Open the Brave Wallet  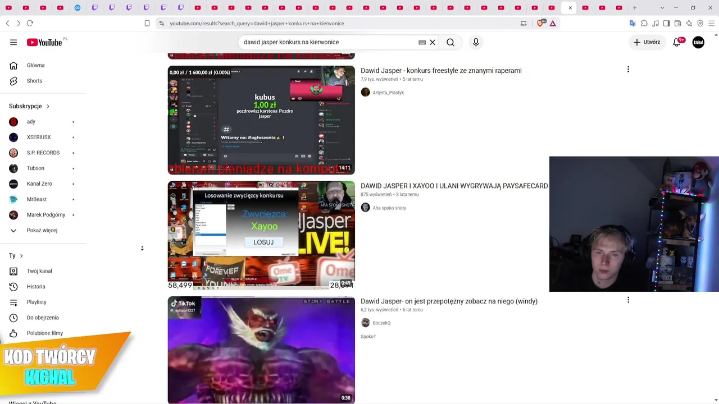[x=677, y=23]
